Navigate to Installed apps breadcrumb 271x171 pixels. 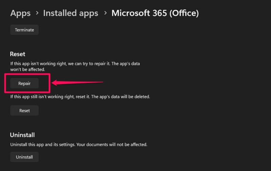point(70,13)
